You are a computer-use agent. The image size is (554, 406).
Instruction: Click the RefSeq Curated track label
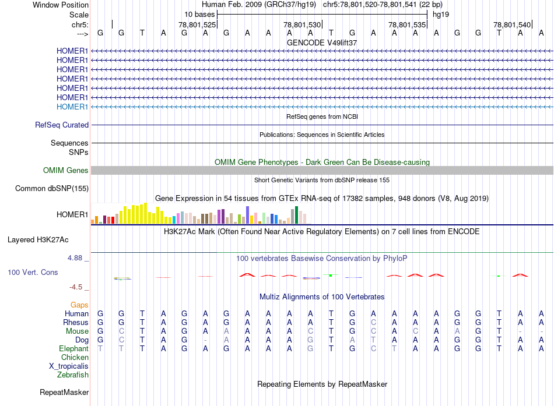[62, 125]
